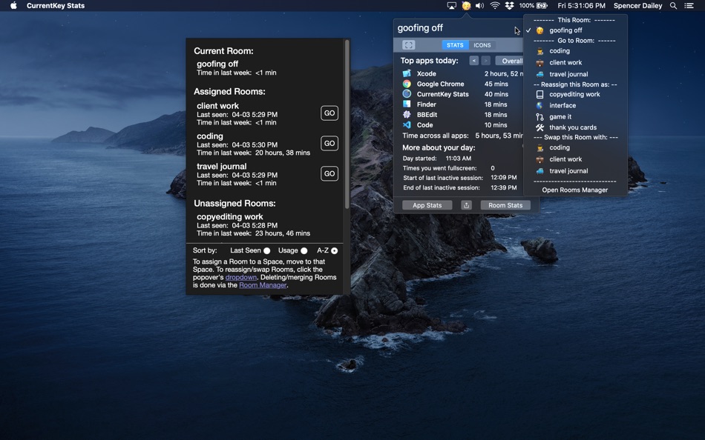Click the Dropbox icon in the menu bar
Screen dimensions: 705x440
click(x=509, y=6)
